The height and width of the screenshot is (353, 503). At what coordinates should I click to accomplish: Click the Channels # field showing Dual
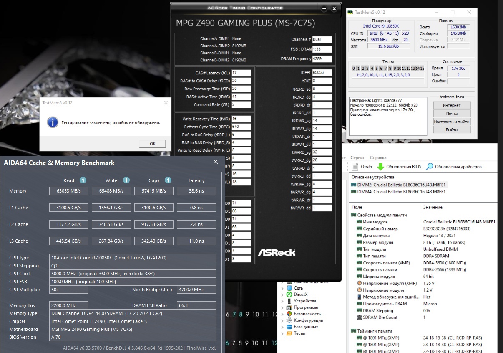click(322, 40)
